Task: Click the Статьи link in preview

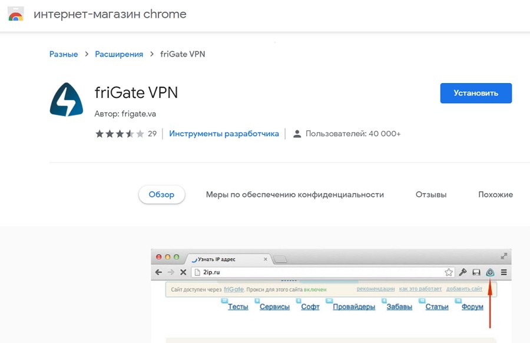Action: click(437, 306)
